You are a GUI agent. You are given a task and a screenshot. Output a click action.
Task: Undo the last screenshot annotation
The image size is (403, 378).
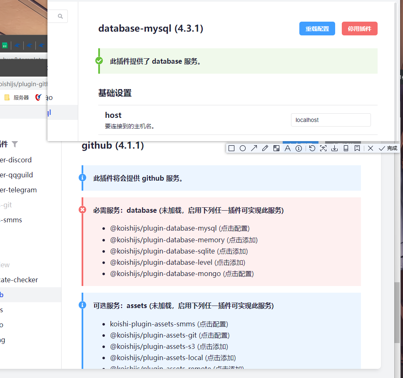pos(312,148)
